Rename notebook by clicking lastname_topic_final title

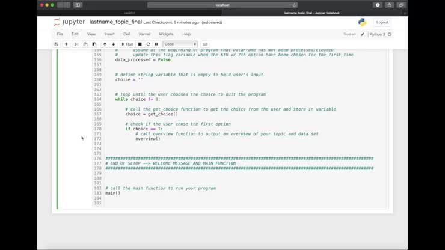pos(115,22)
